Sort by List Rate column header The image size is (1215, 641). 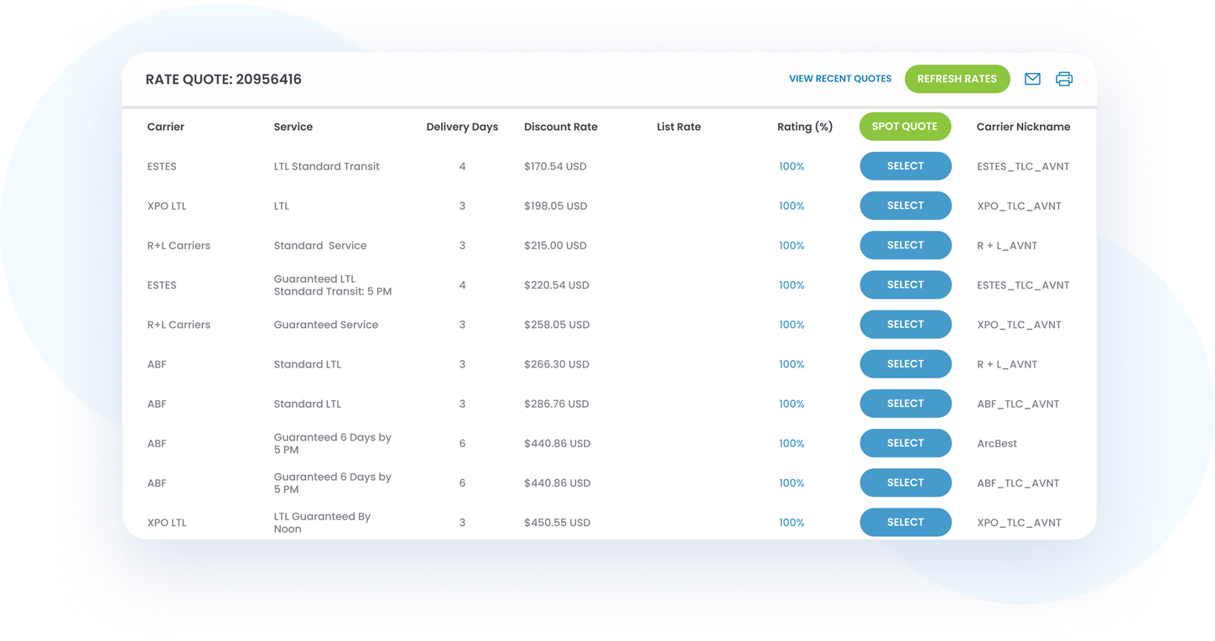click(678, 127)
